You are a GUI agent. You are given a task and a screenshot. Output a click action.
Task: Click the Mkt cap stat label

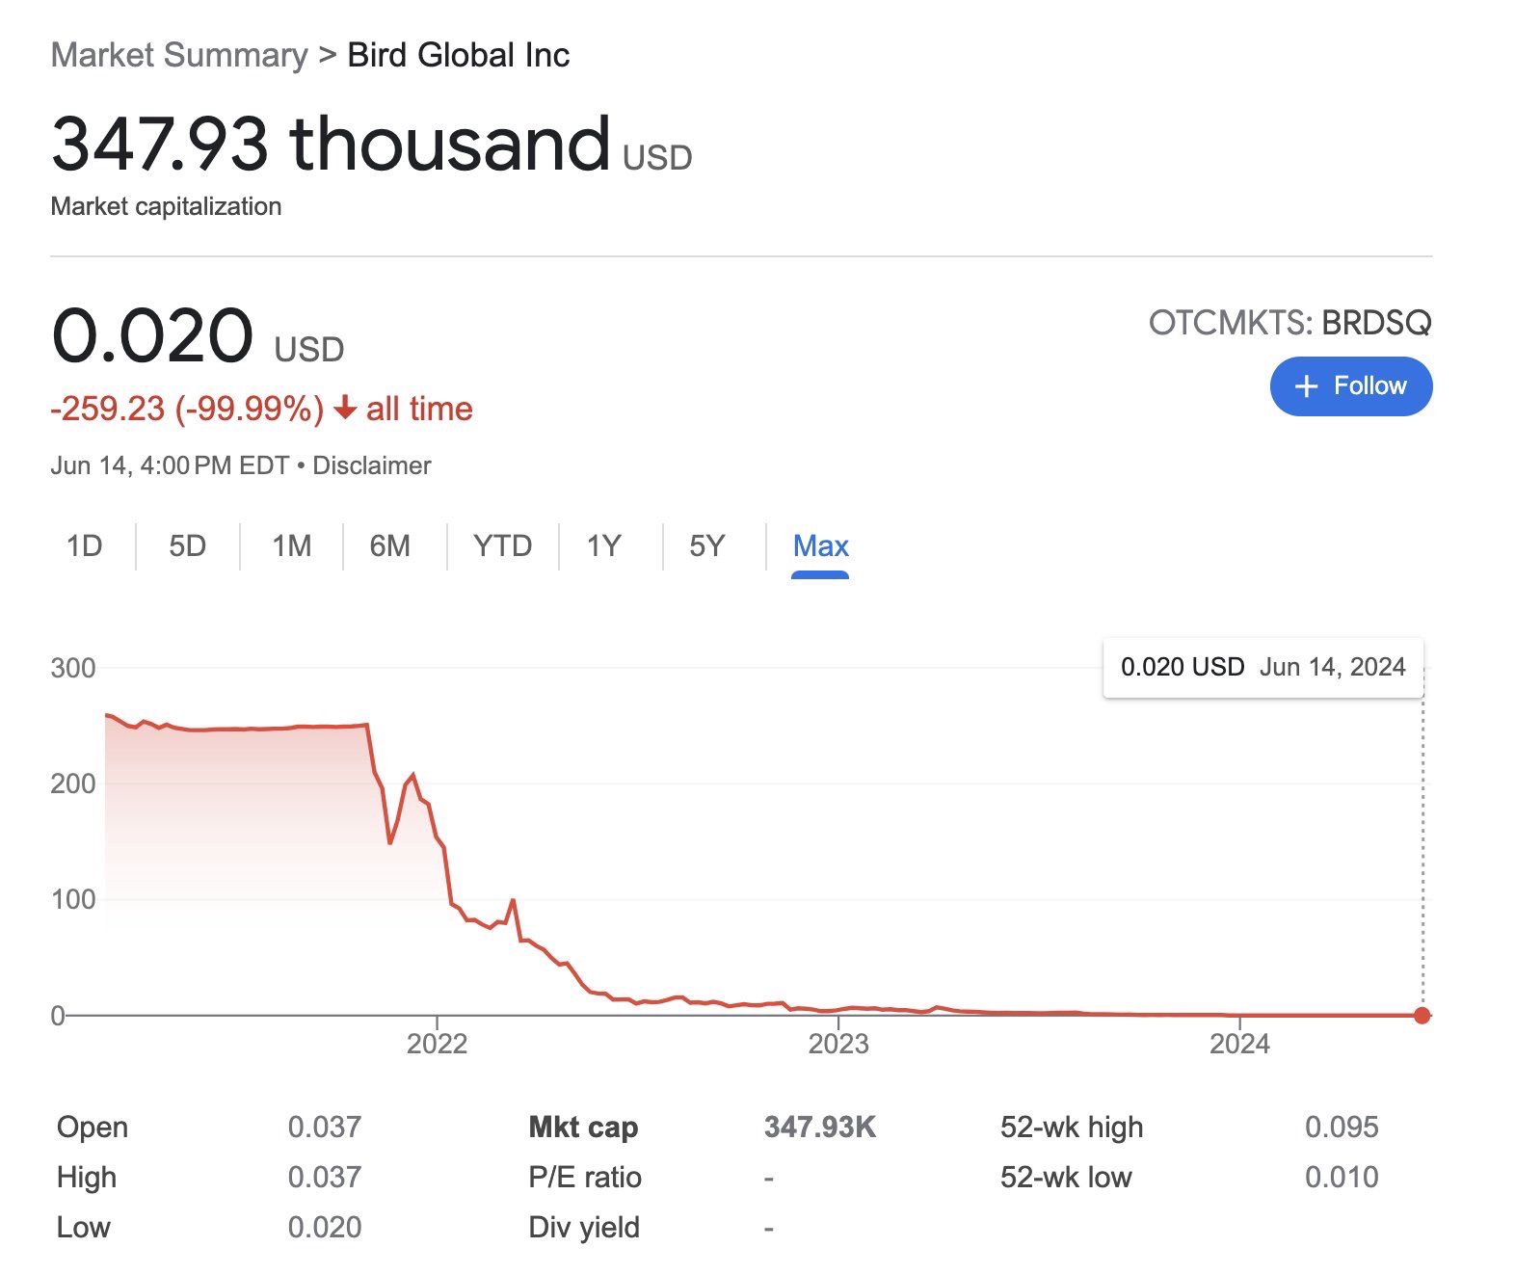(583, 1127)
